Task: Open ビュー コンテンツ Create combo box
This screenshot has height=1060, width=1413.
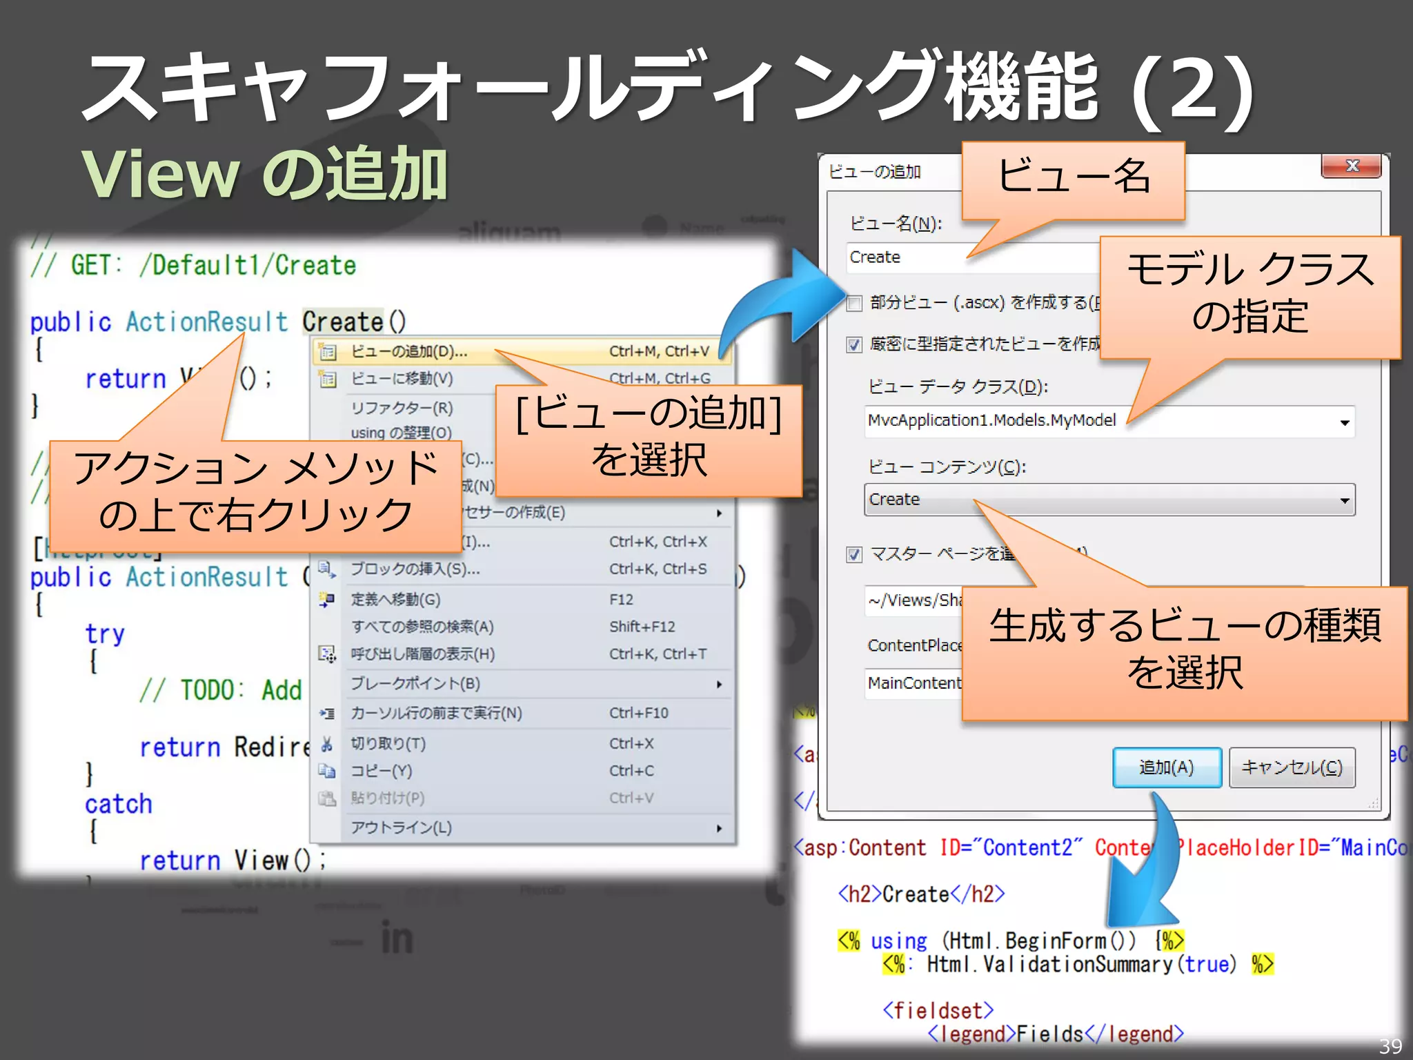Action: (x=1109, y=500)
